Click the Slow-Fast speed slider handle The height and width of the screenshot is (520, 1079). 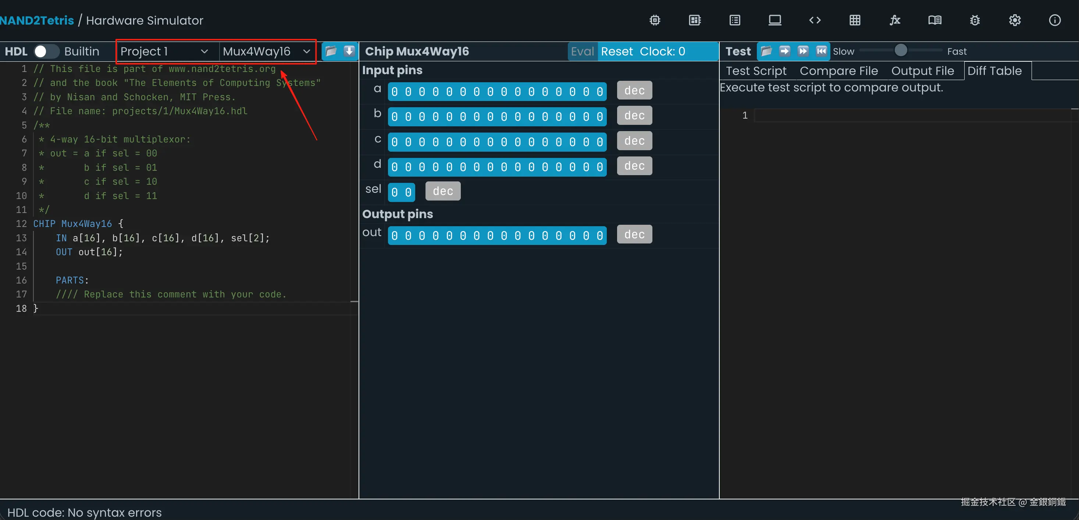901,51
